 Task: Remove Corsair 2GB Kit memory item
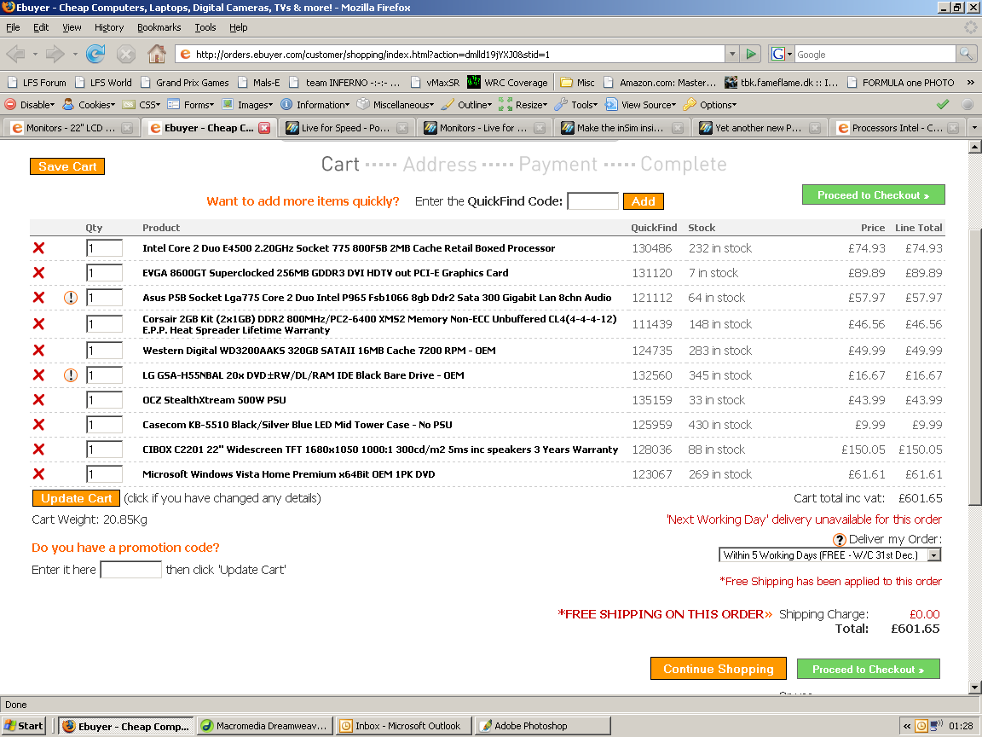point(39,324)
